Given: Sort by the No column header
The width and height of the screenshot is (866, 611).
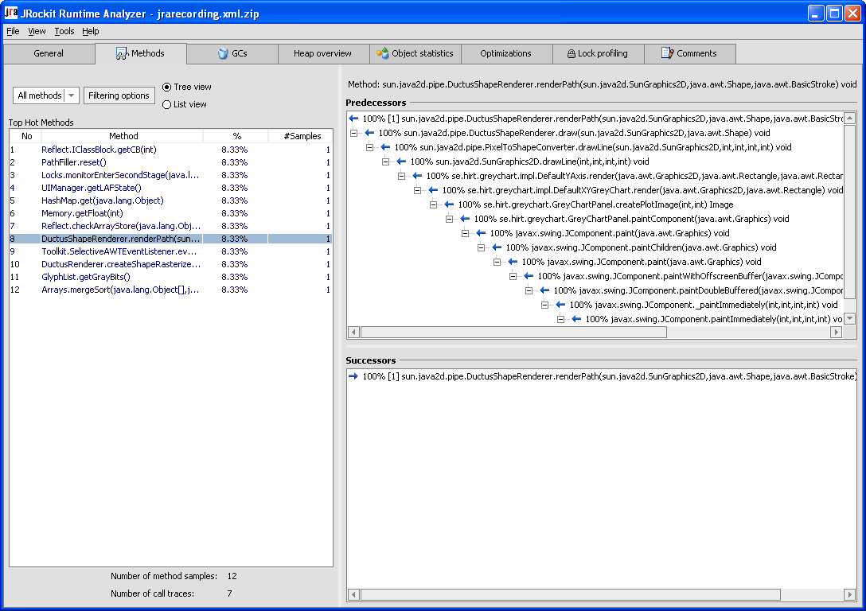Looking at the screenshot, I should pyautogui.click(x=26, y=136).
